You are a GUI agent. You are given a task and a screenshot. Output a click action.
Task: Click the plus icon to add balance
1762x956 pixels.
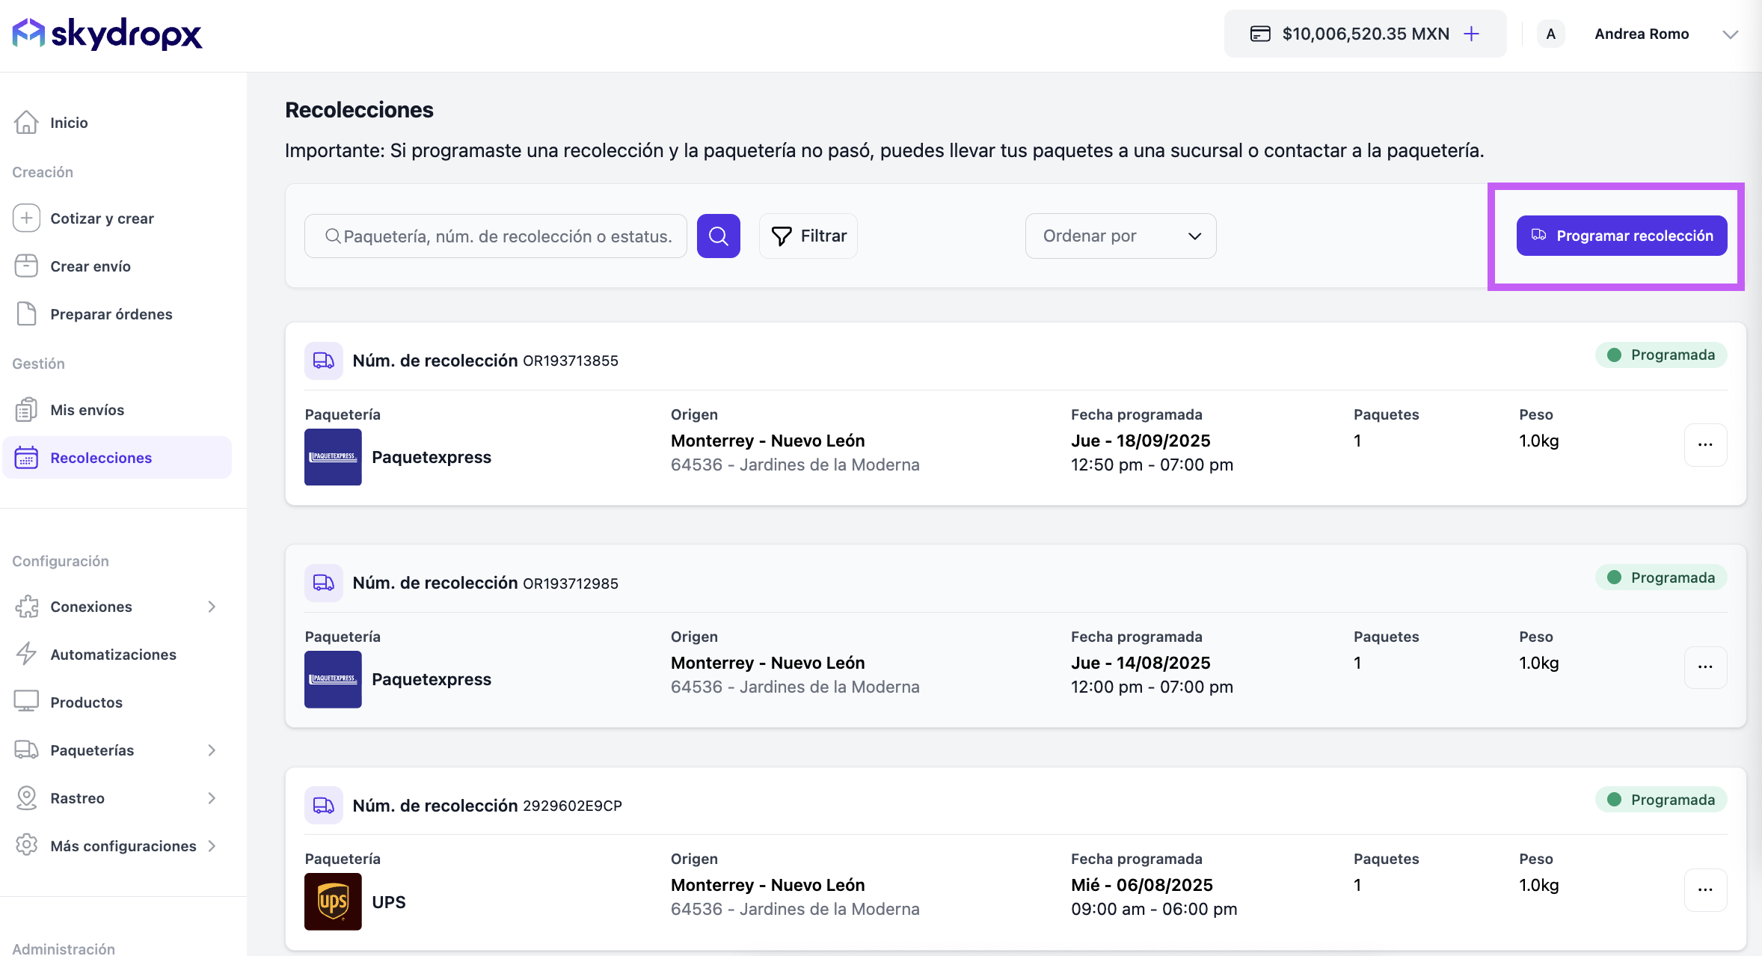[x=1471, y=34]
